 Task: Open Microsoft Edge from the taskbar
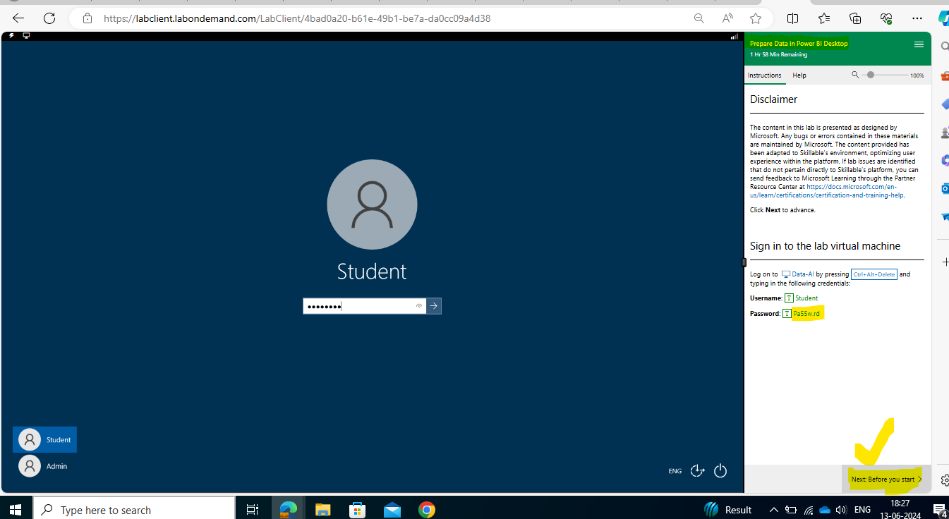coord(289,509)
